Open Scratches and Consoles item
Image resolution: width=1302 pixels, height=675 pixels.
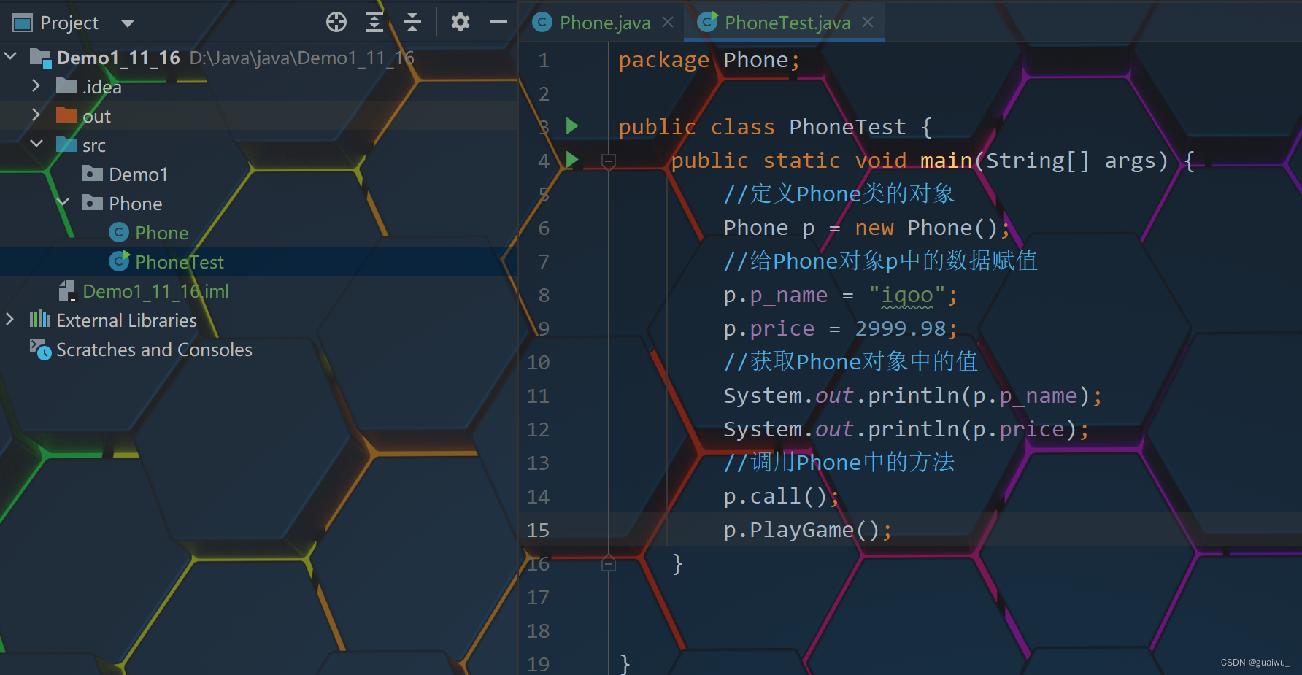click(x=154, y=350)
